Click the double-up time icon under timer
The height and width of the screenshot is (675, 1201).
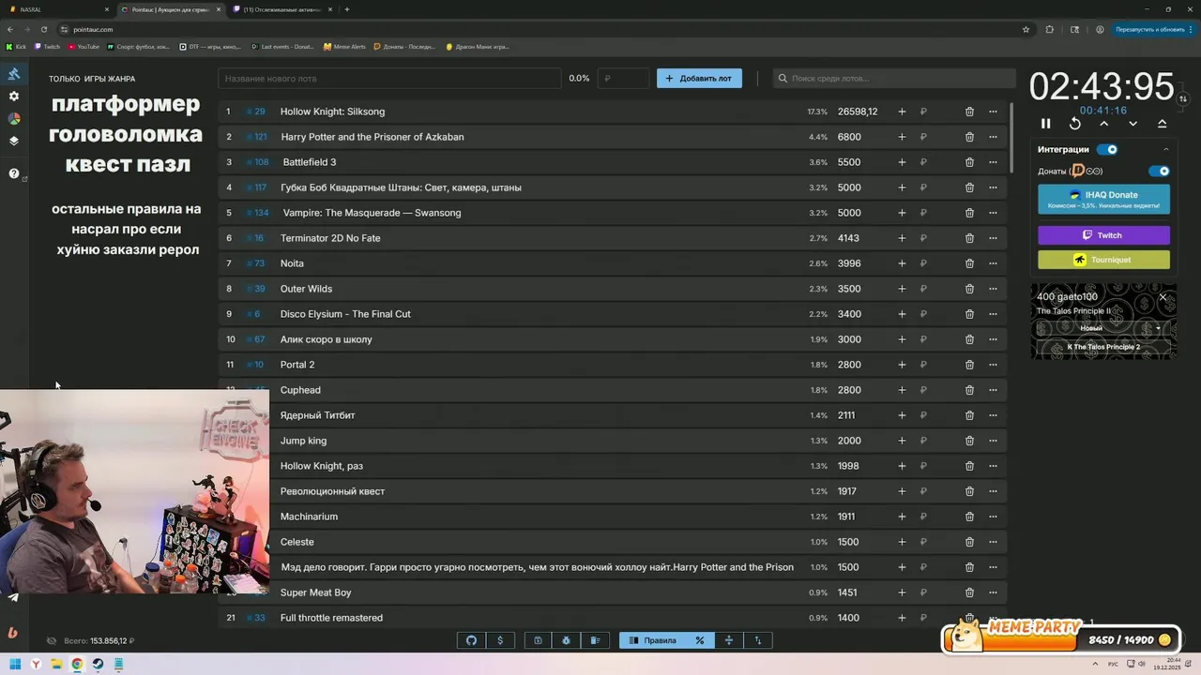[x=1163, y=124]
